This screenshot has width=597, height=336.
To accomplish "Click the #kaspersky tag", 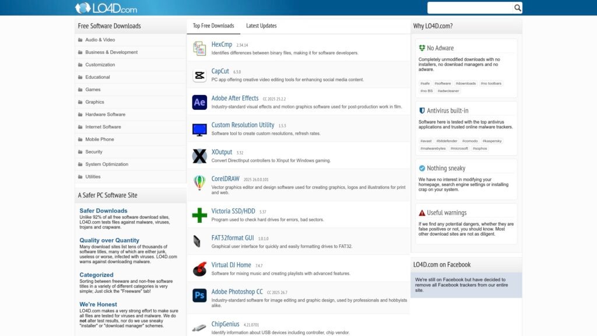I will click(492, 141).
